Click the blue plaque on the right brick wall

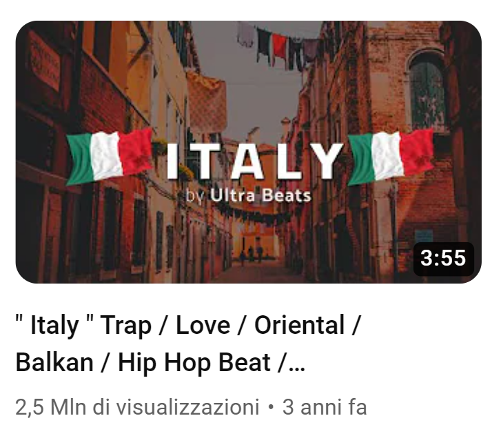[x=424, y=236]
